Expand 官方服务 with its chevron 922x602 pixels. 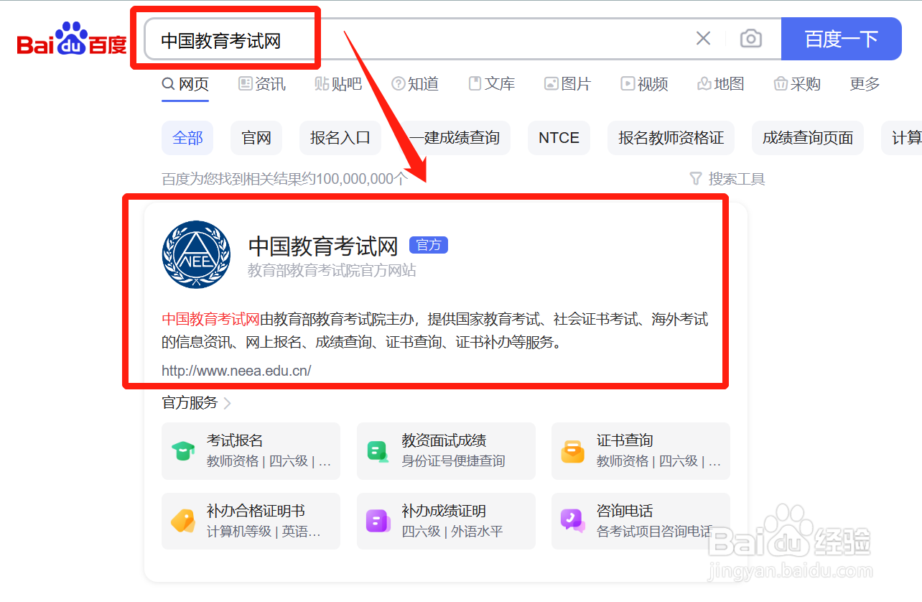(196, 403)
